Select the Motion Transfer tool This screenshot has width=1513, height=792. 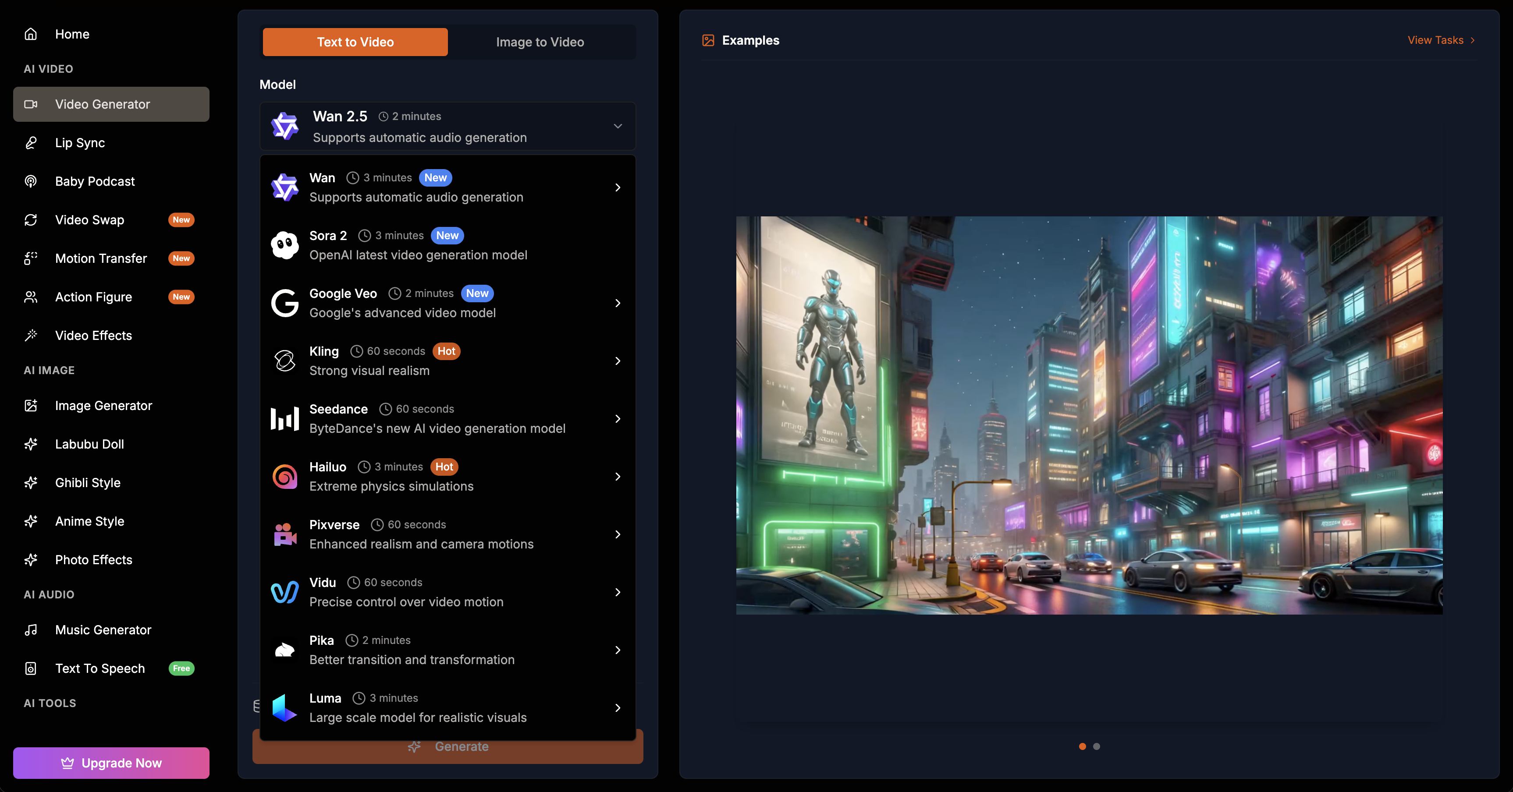[x=100, y=258]
